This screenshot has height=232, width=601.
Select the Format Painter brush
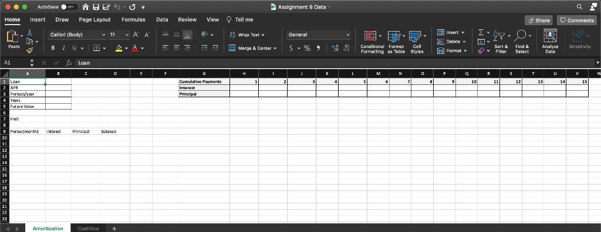click(29, 50)
